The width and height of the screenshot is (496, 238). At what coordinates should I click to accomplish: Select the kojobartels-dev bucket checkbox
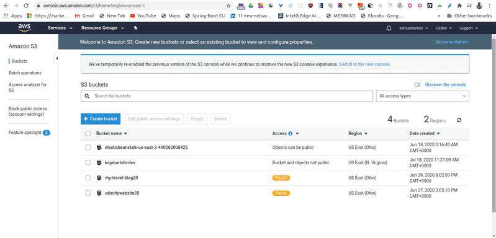click(88, 162)
